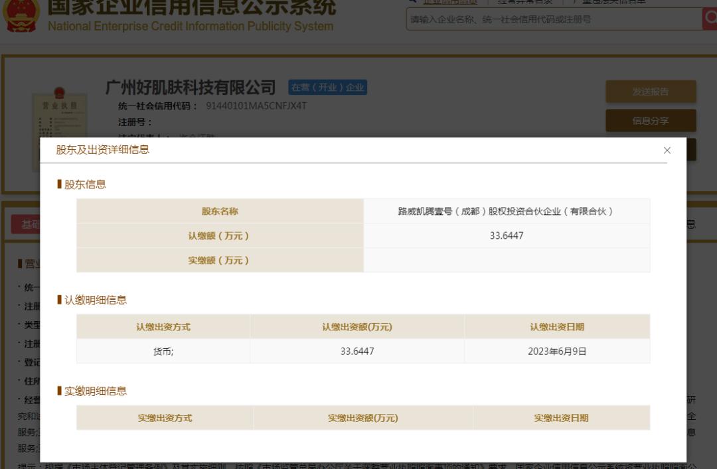The height and width of the screenshot is (469, 717).
Task: Select the company name 广州好肌肤科技有限公司
Action: (x=191, y=87)
